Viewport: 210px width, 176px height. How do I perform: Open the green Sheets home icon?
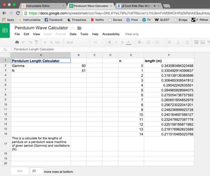[5, 31]
